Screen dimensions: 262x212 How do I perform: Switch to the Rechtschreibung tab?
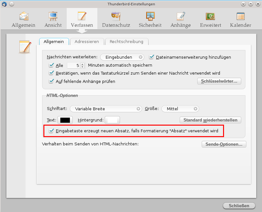(x=126, y=41)
